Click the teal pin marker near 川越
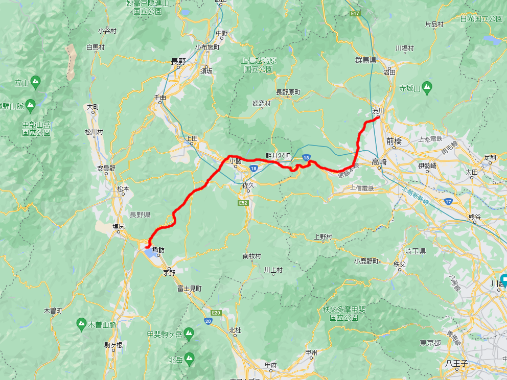The image size is (507, 380). pos(504,280)
